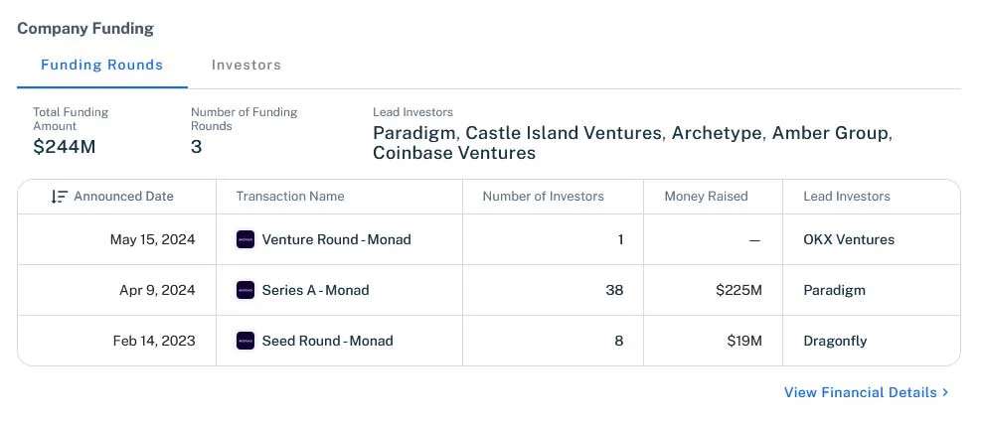
Task: Click the Dragonfly lead investor link
Action: tap(835, 341)
